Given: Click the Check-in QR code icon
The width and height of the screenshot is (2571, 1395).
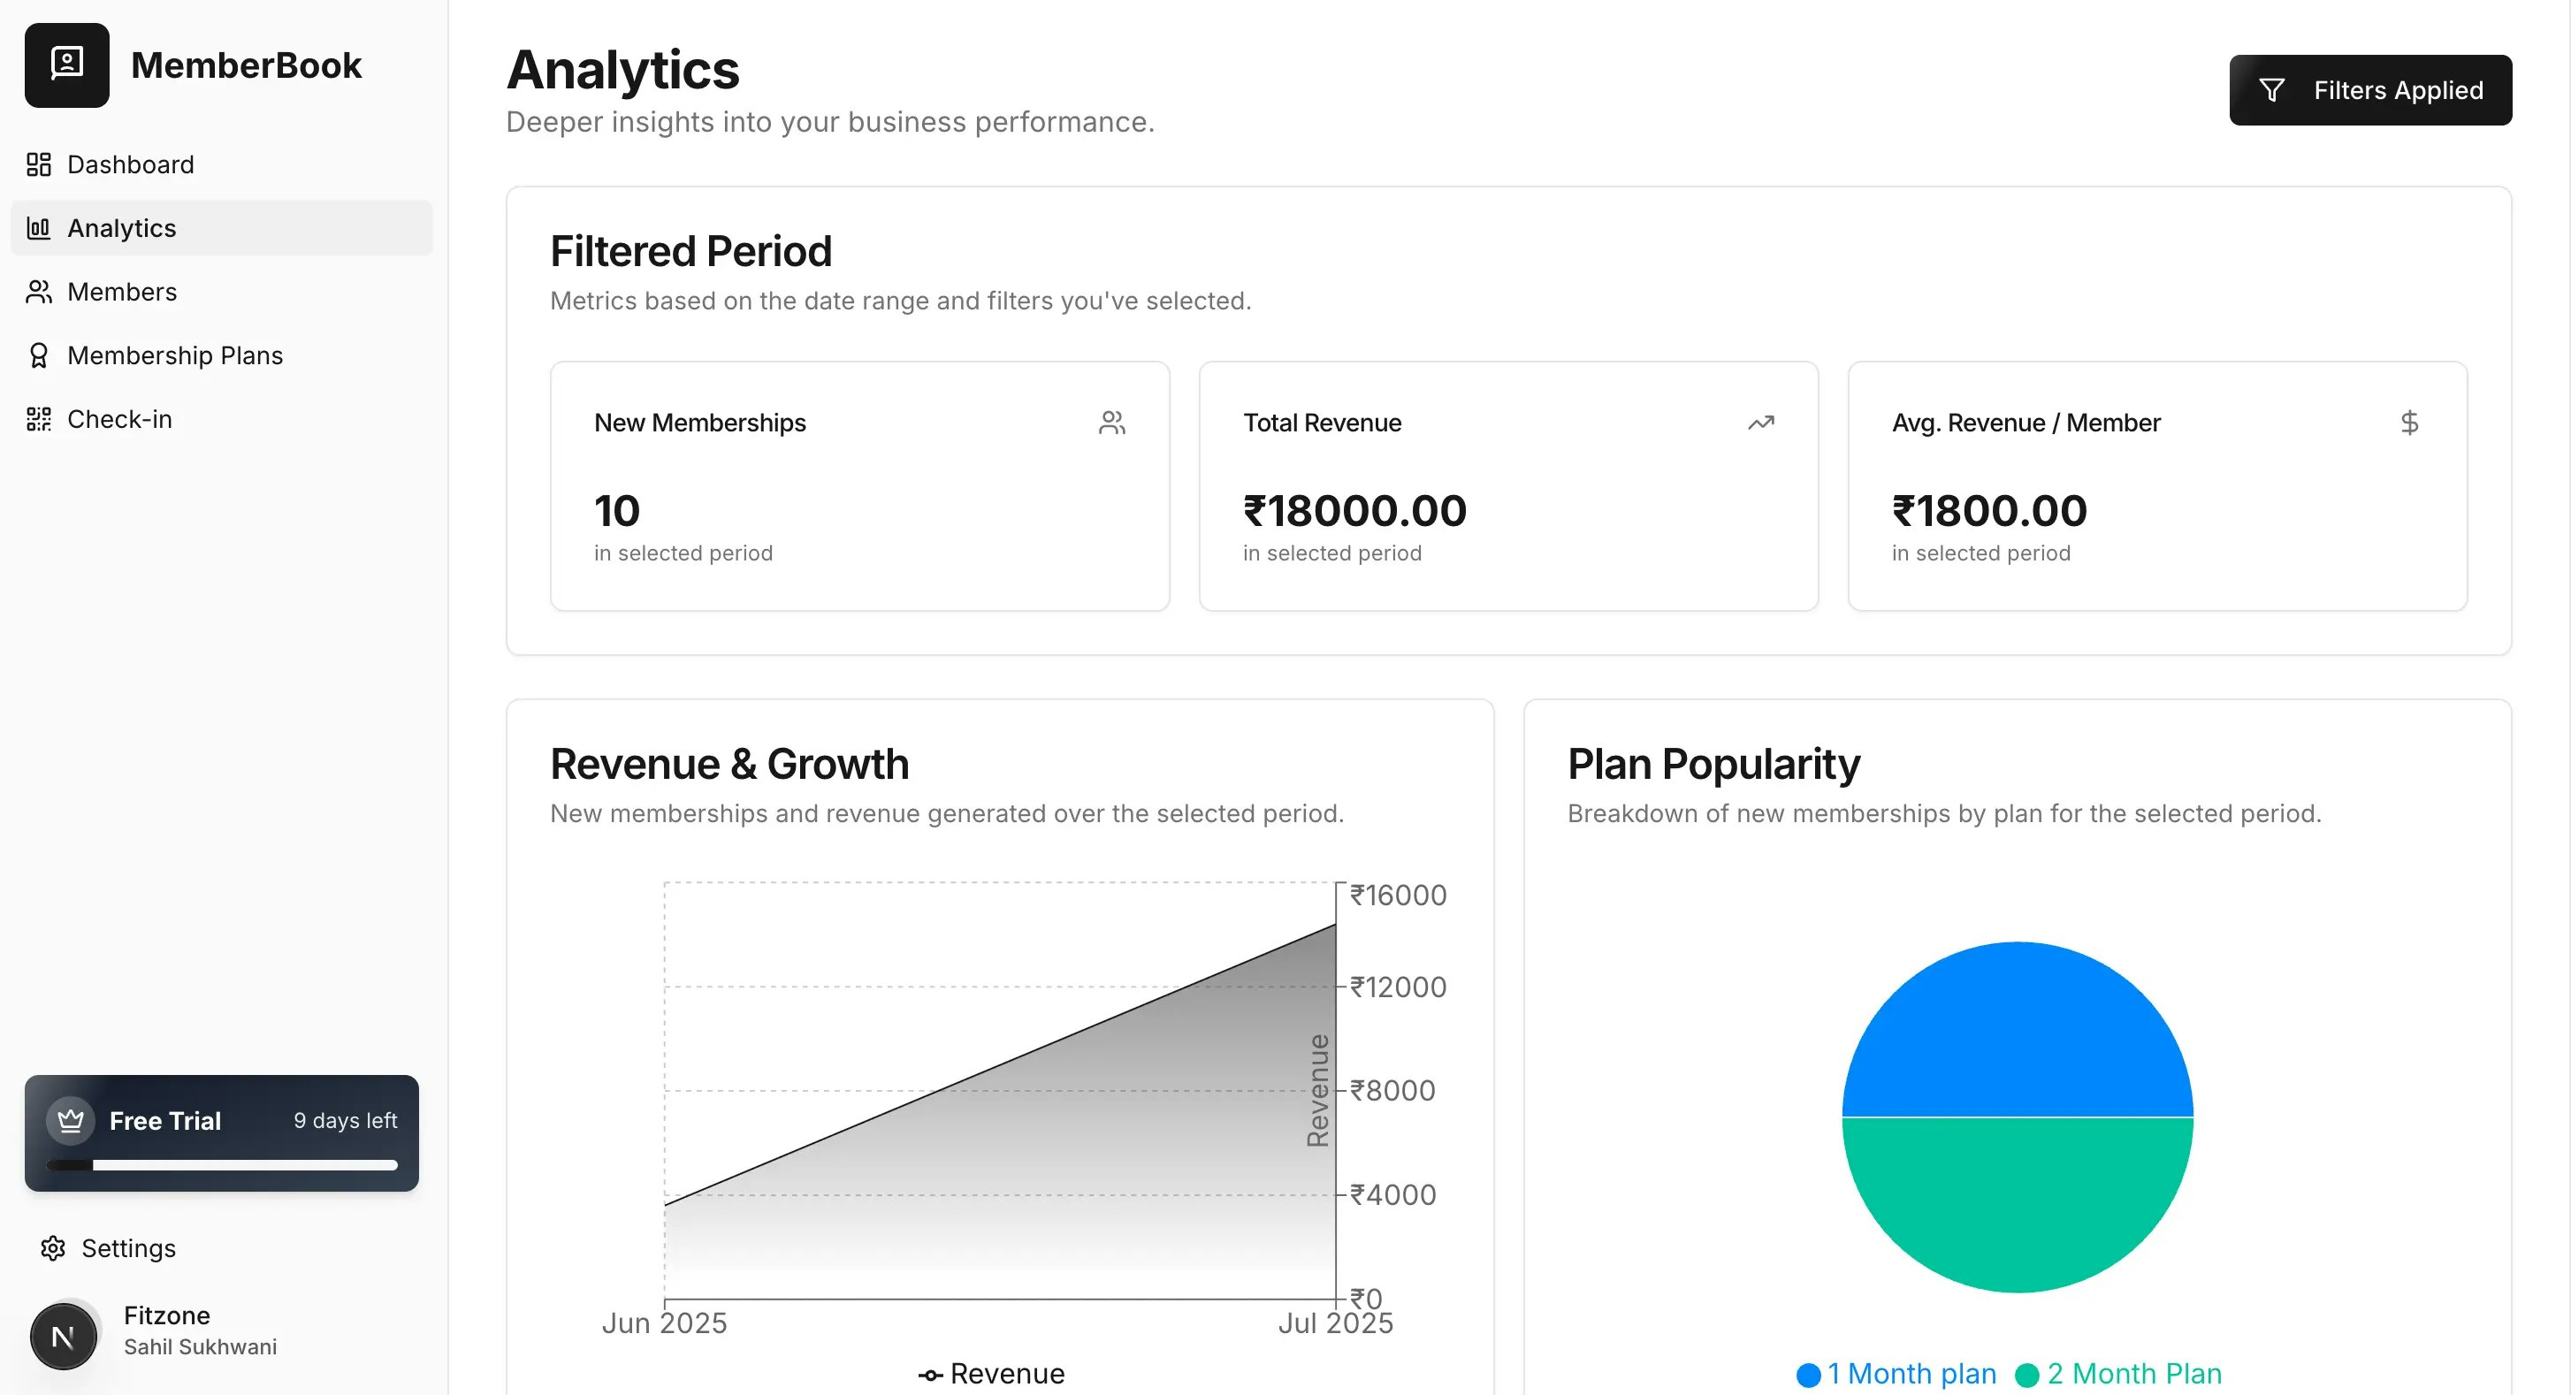Looking at the screenshot, I should 39,419.
